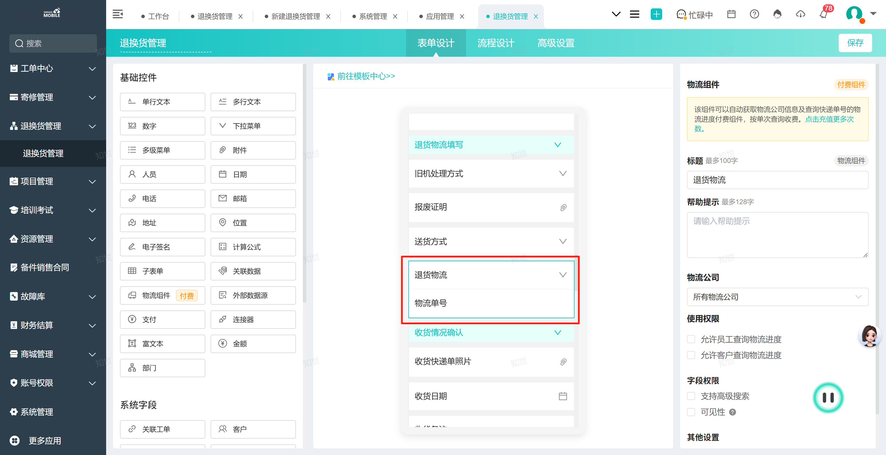The width and height of the screenshot is (886, 455).
Task: Select the 计算公式 control
Action: click(x=253, y=247)
